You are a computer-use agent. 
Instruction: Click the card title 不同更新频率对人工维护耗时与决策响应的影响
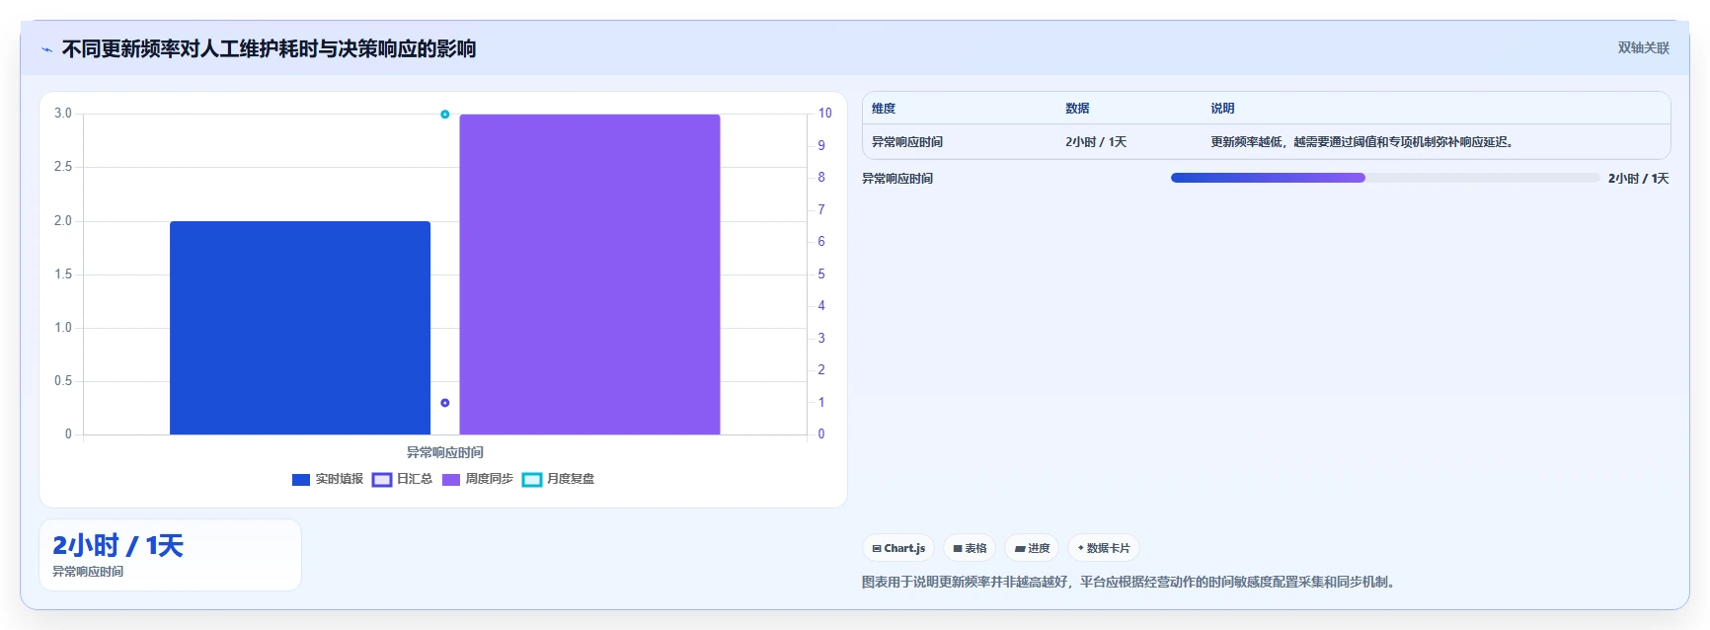(270, 48)
